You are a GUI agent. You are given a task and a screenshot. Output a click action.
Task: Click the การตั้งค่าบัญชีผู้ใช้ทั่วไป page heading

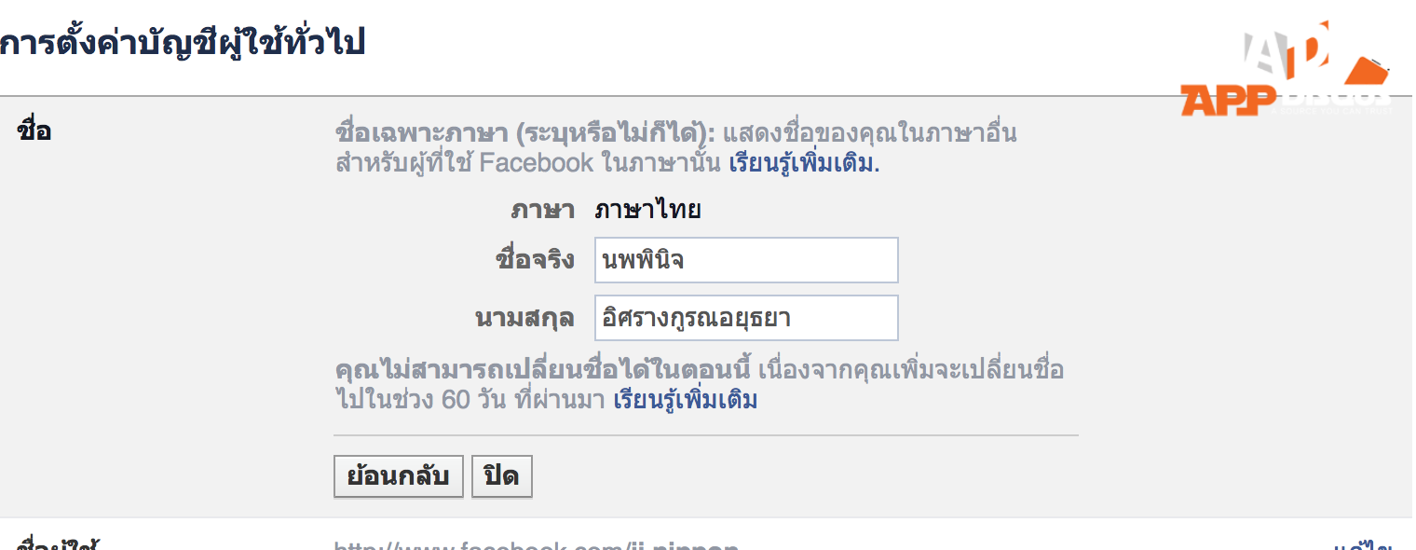point(183,43)
